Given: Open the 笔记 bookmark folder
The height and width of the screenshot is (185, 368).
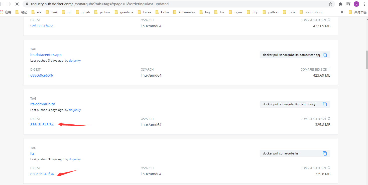Looking at the screenshot, I should (x=21, y=12).
